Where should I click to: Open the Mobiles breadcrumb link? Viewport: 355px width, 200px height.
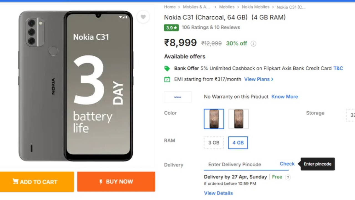(x=227, y=7)
